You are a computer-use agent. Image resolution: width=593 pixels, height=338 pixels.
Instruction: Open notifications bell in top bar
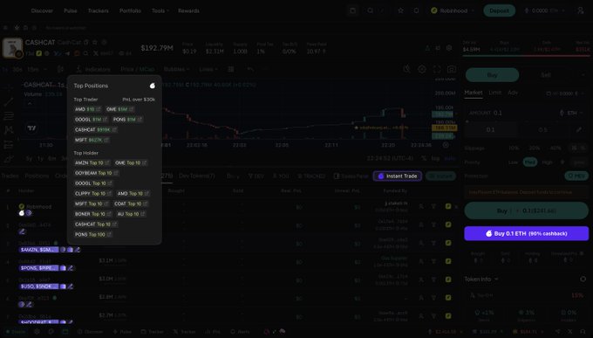click(416, 10)
